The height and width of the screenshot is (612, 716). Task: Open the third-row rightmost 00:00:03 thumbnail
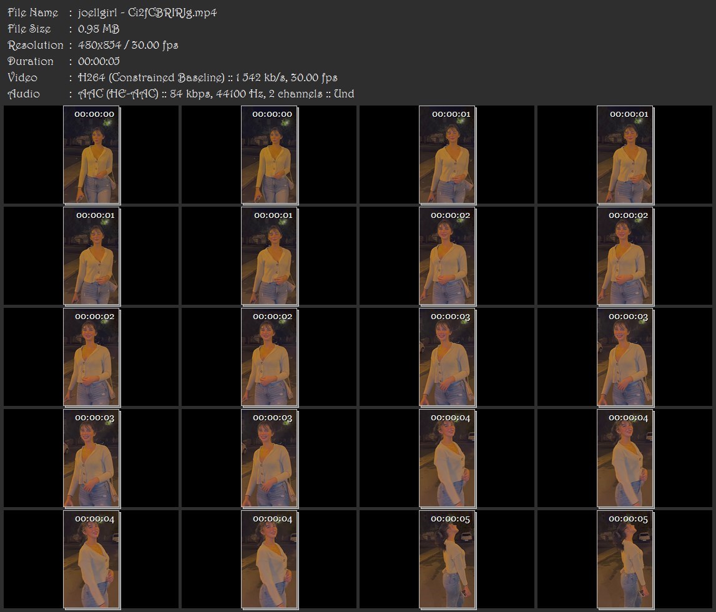pyautogui.click(x=625, y=357)
